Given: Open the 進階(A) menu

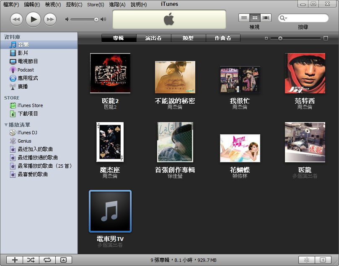Looking at the screenshot, I should click(117, 4).
